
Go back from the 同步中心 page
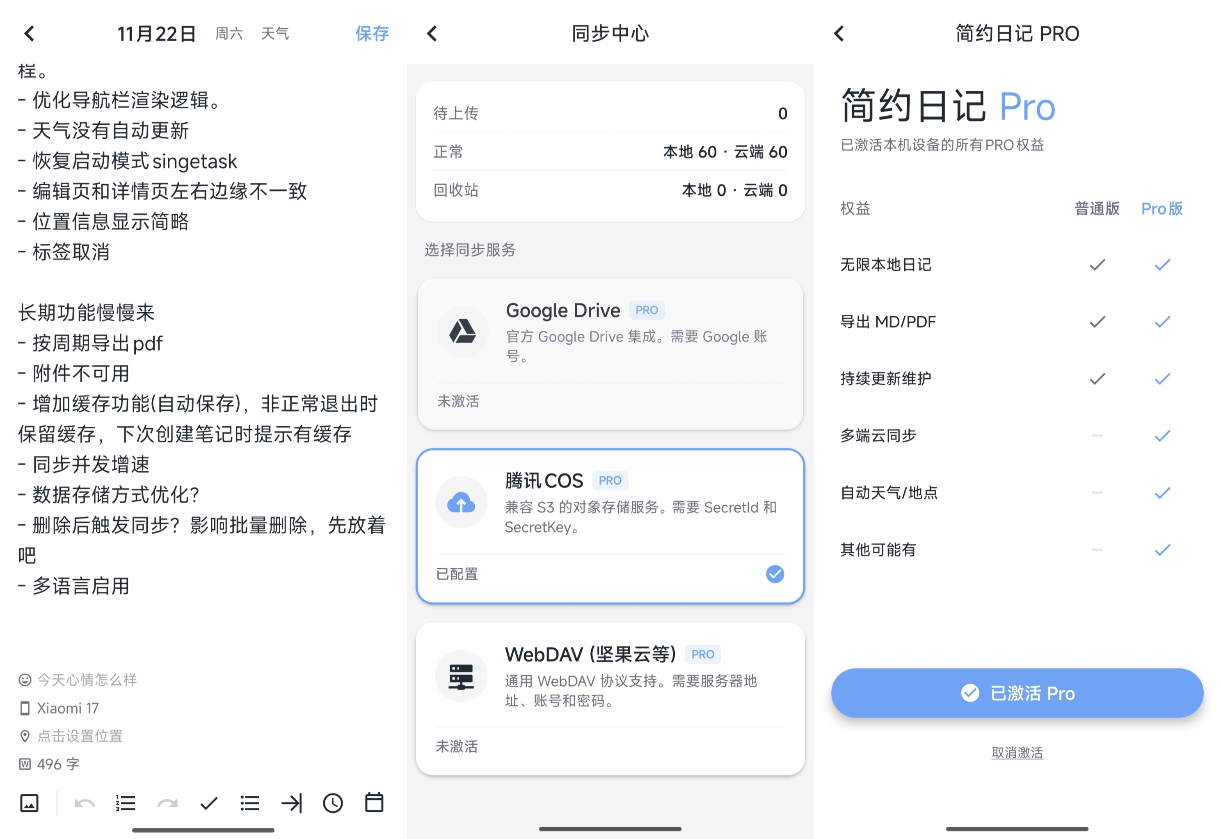pyautogui.click(x=432, y=34)
